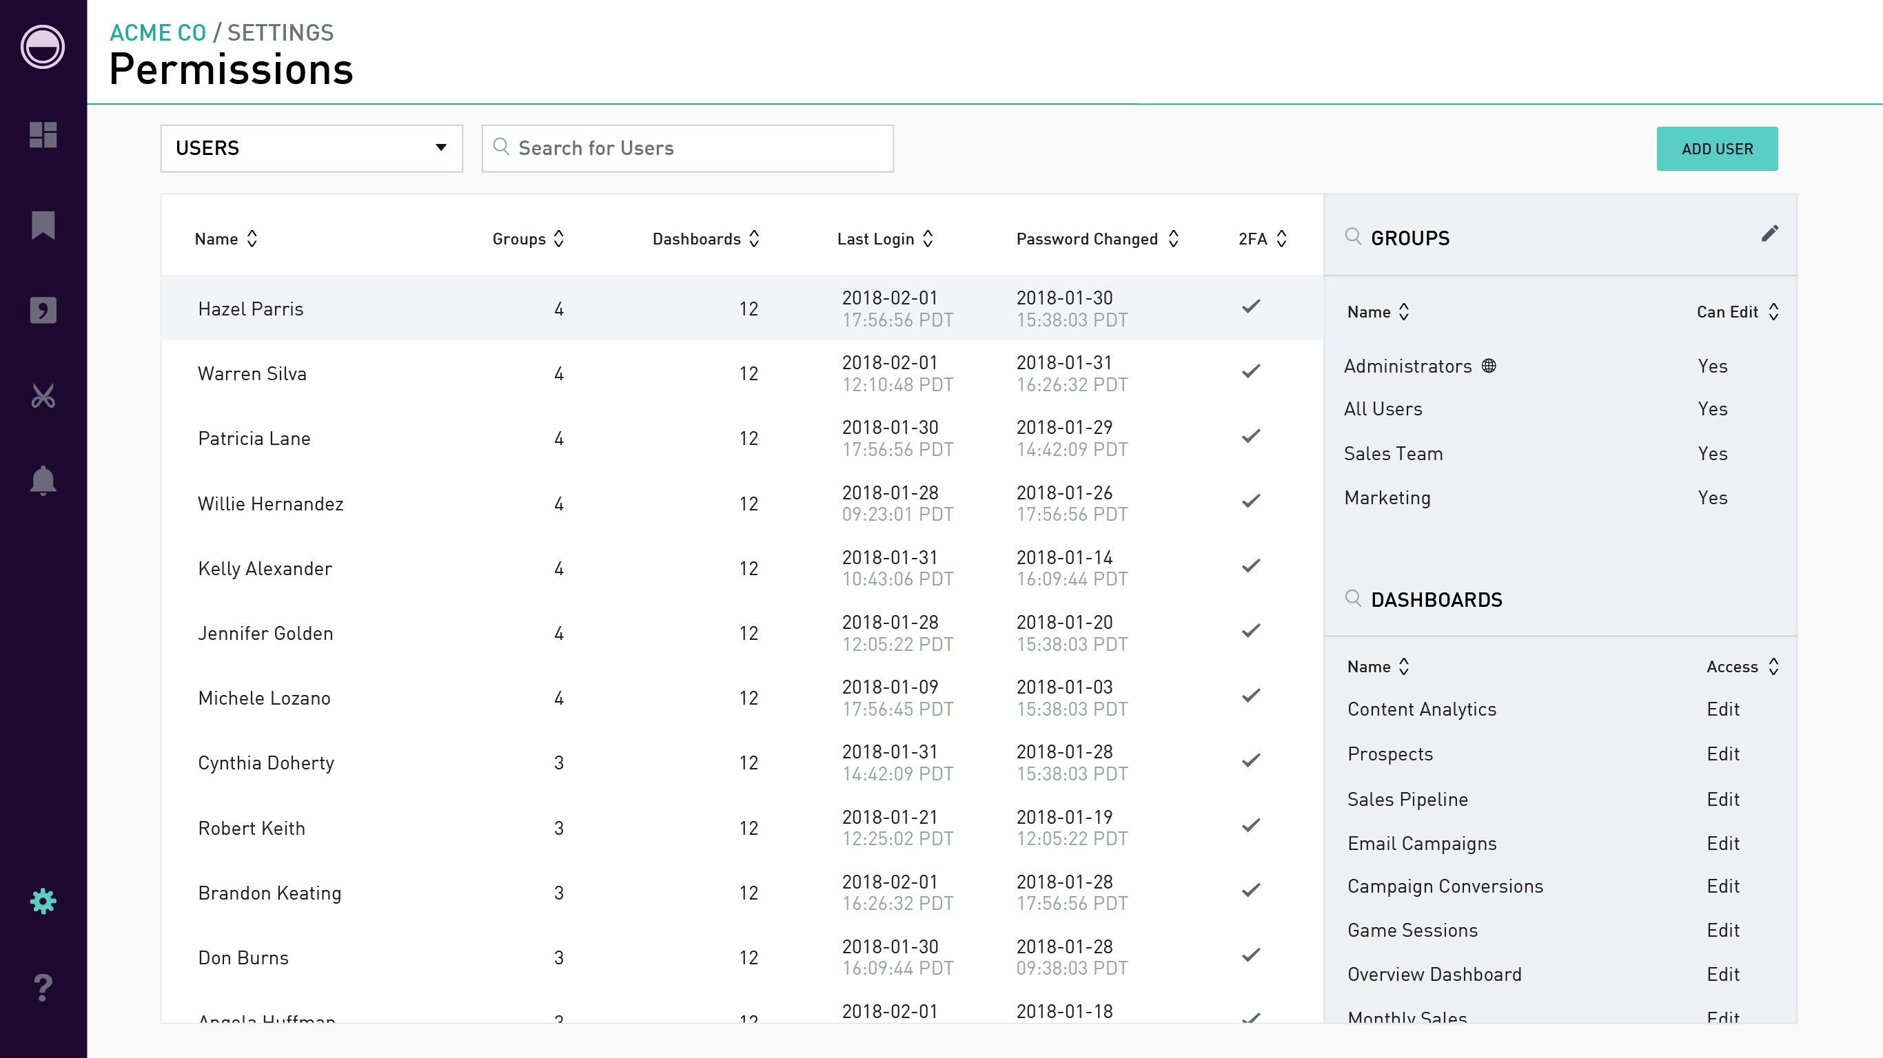1883x1058 pixels.
Task: Click the All Users group
Action: tap(1383, 408)
